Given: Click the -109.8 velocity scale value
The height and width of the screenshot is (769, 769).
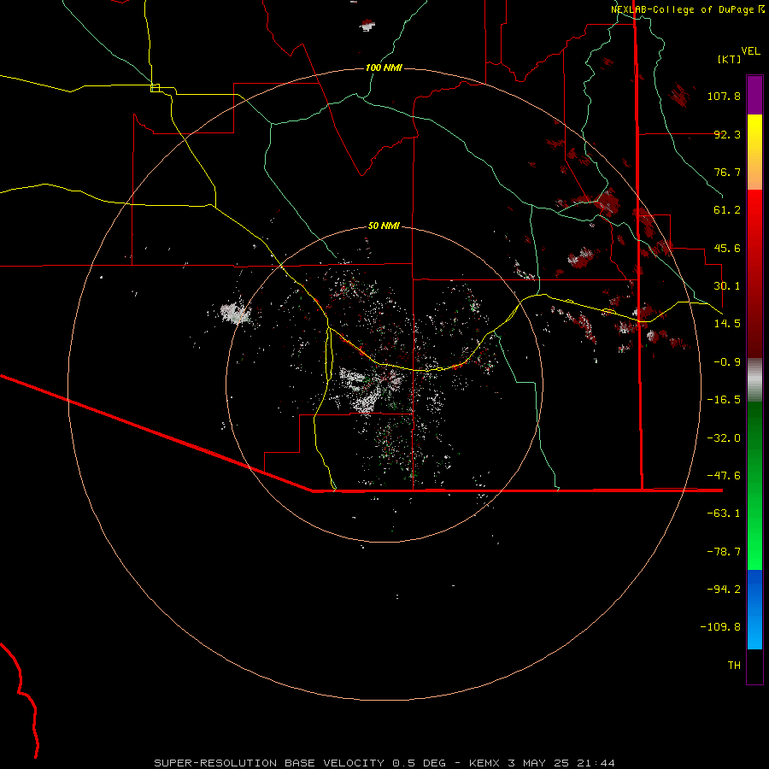Looking at the screenshot, I should 720,627.
